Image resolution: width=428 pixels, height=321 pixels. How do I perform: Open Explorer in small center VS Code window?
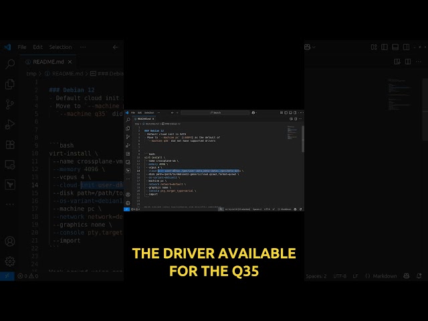[128, 128]
